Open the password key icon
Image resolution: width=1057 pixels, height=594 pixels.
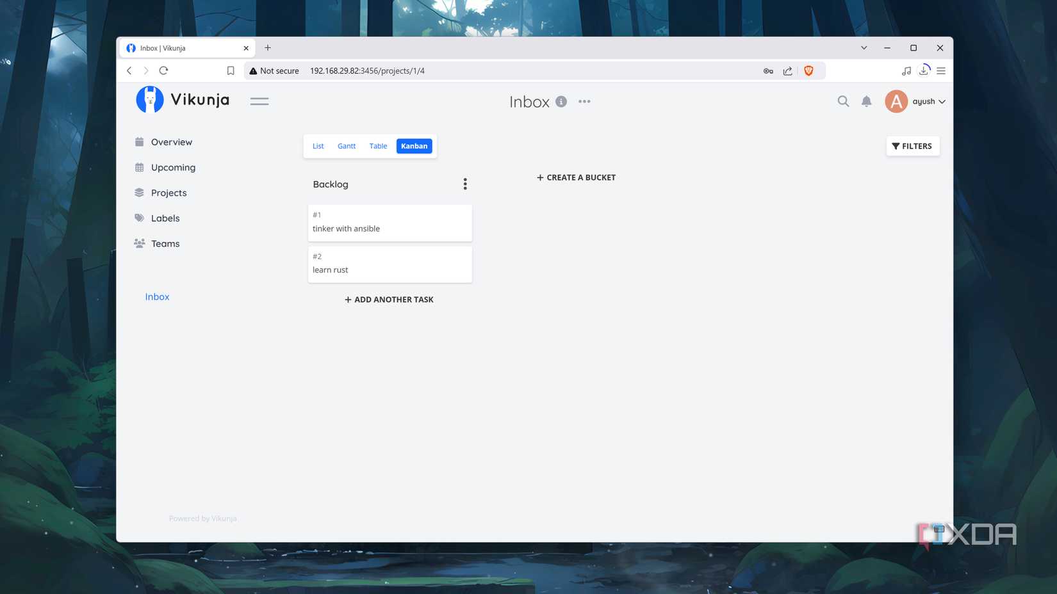(x=768, y=71)
